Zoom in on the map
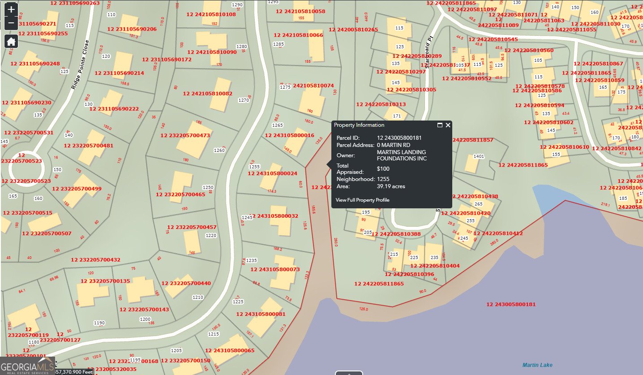 point(11,9)
